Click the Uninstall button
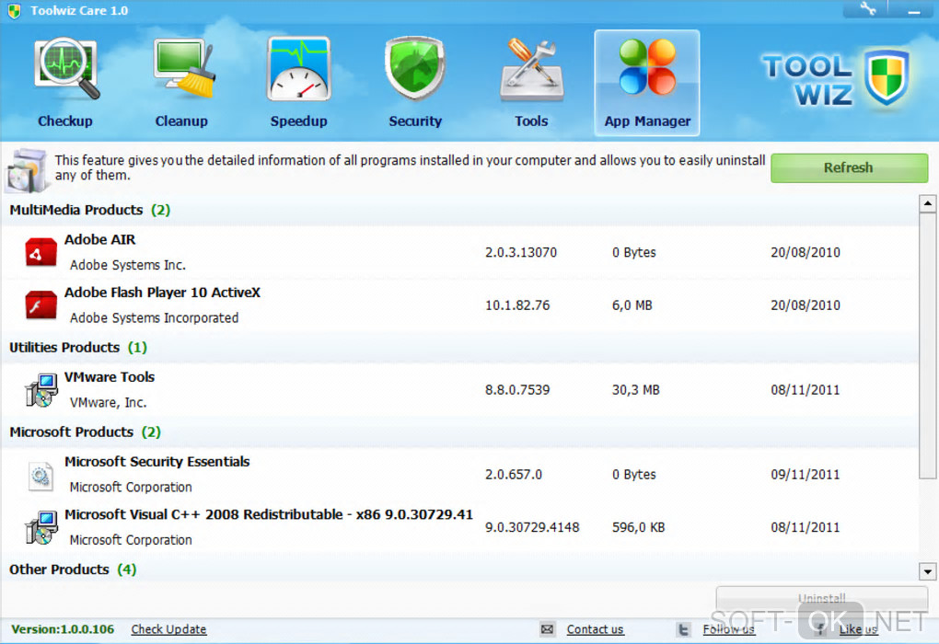This screenshot has width=939, height=644. tap(821, 598)
